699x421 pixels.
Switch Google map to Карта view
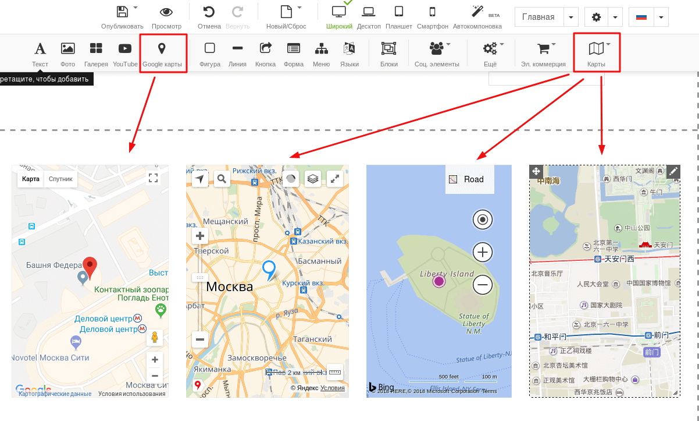pos(31,179)
